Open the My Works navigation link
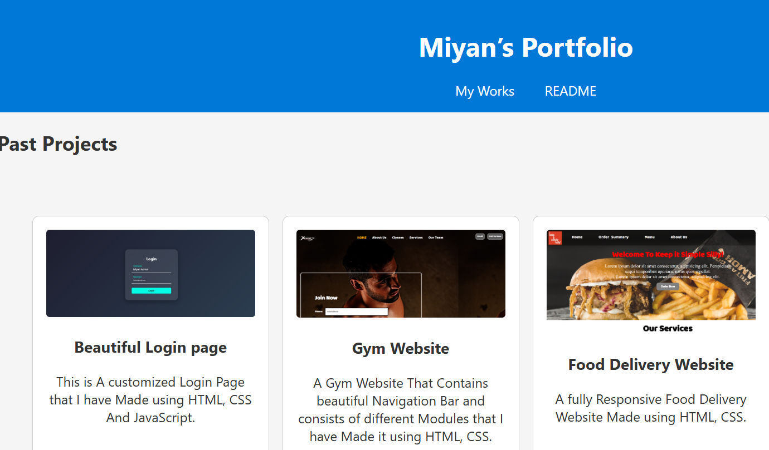Screen dimensions: 769x450 484,91
